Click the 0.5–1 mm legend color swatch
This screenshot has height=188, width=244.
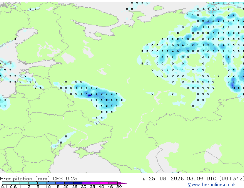tap(15, 183)
